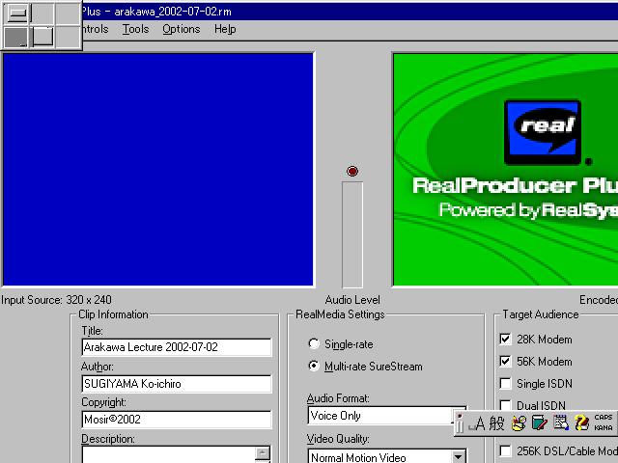Click the red audio clipping indicator light

[352, 172]
